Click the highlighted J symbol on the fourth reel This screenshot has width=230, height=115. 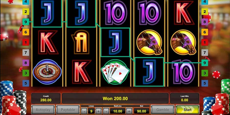149,72
